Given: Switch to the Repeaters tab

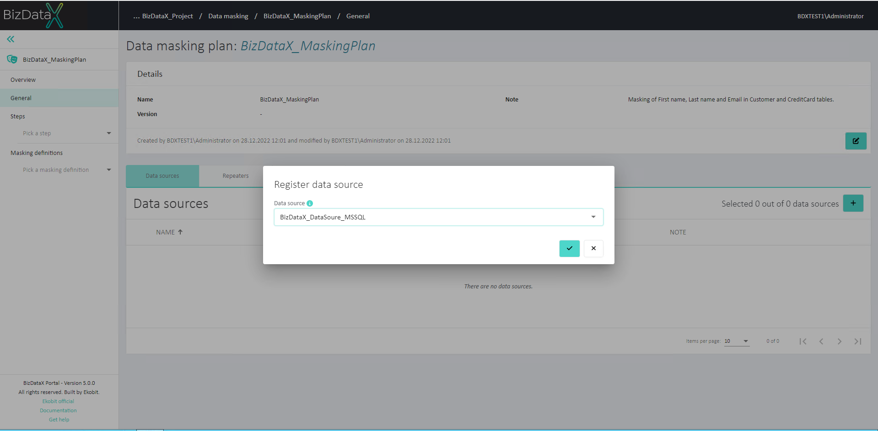Looking at the screenshot, I should tap(236, 176).
